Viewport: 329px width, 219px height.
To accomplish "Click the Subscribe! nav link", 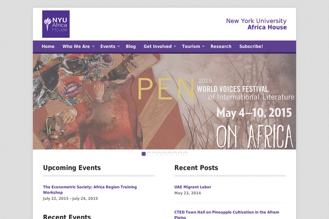I will [x=251, y=47].
